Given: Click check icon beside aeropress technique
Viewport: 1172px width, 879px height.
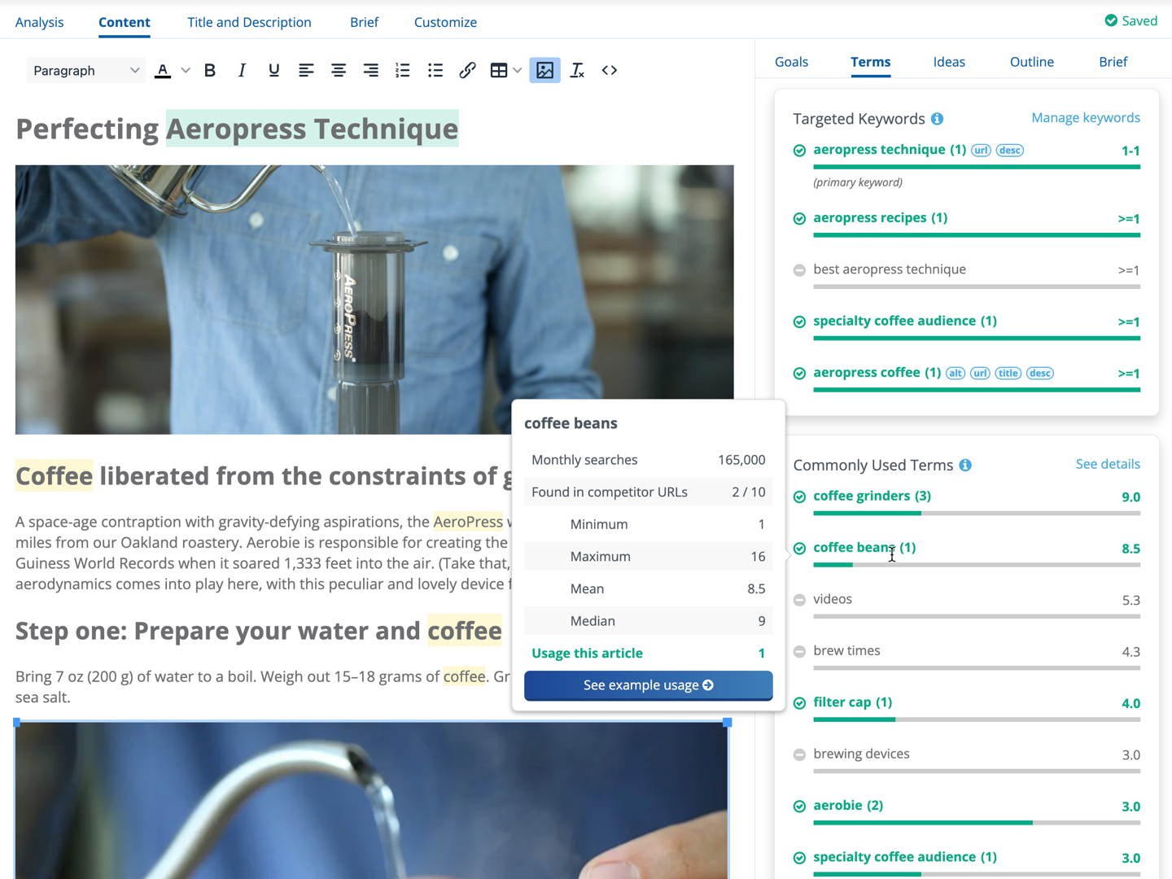Looking at the screenshot, I should tap(799, 151).
